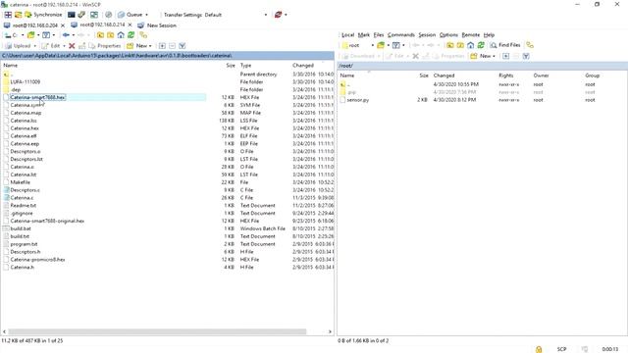
Task: Open the console terminal icon in top toolbar
Action: pos(72,15)
